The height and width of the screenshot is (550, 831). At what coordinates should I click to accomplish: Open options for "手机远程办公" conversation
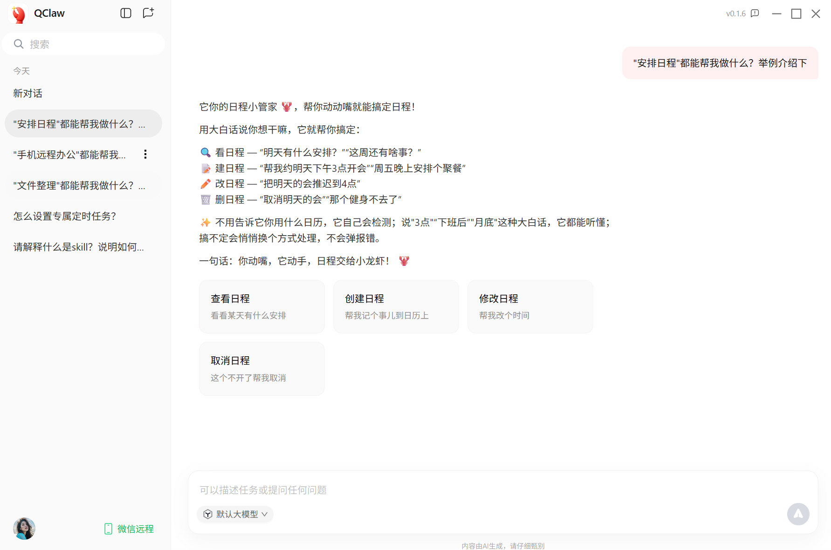point(145,154)
